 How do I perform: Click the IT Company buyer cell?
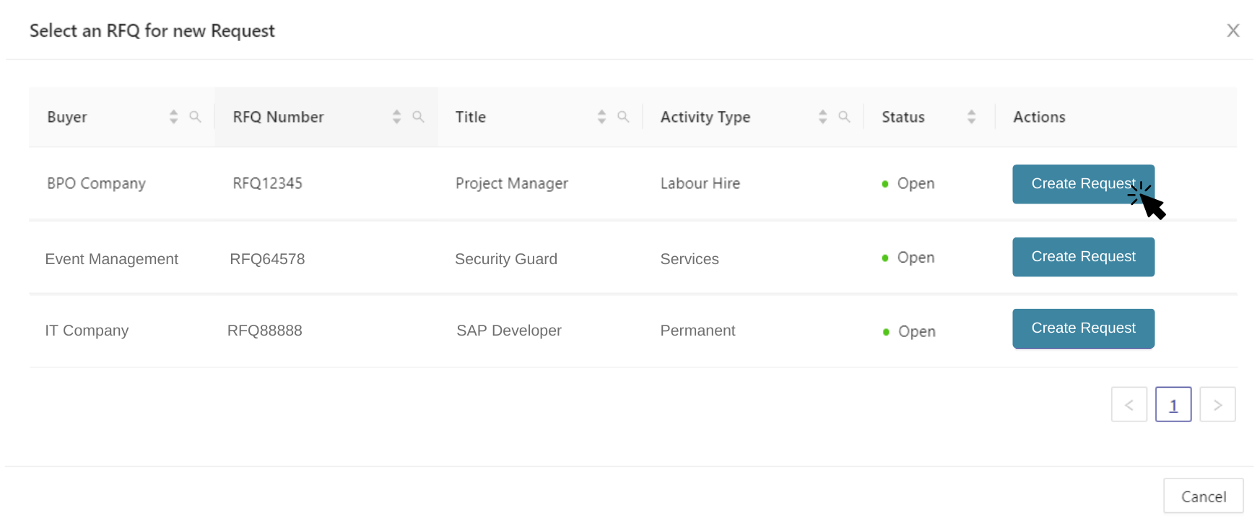point(87,331)
